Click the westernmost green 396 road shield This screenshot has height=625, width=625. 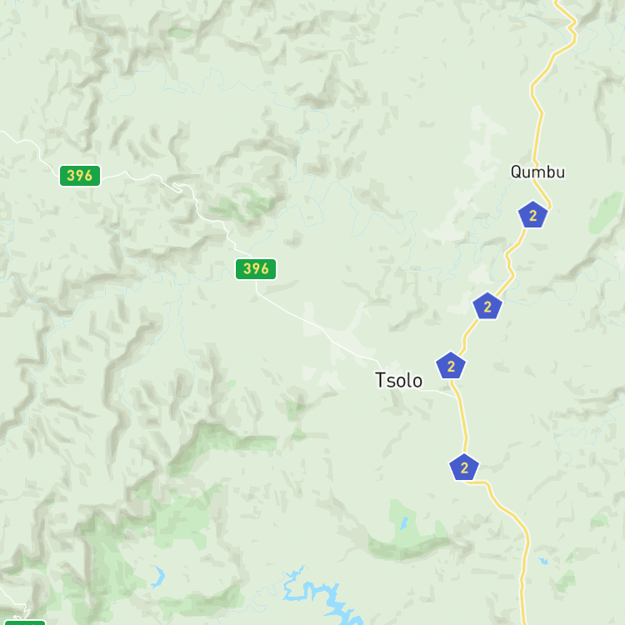point(80,176)
